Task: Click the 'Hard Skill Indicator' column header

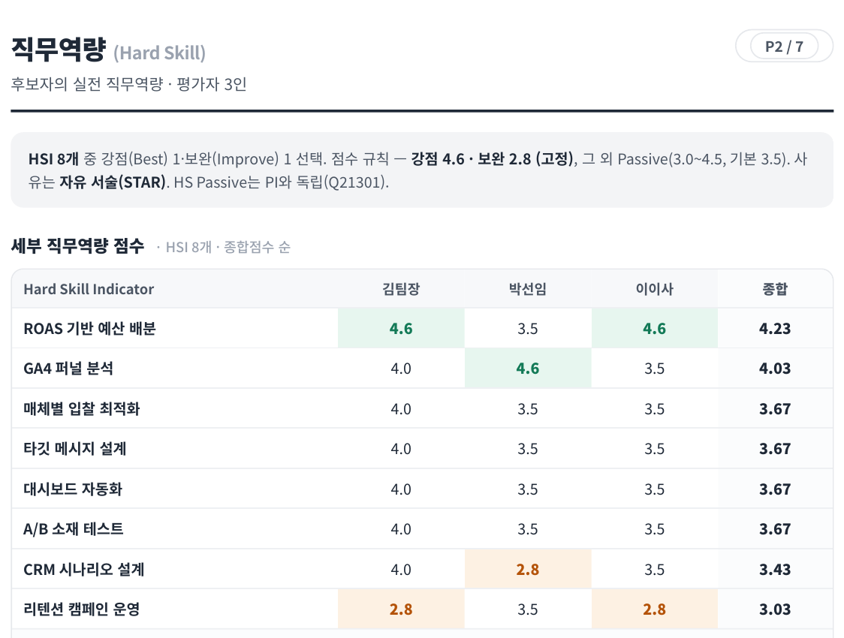Action: 89,290
